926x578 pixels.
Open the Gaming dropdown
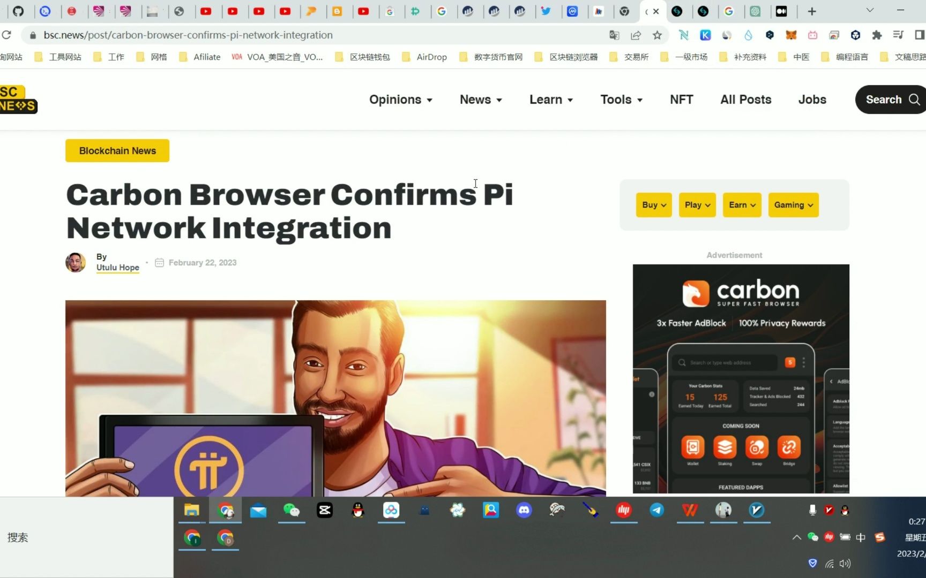794,205
